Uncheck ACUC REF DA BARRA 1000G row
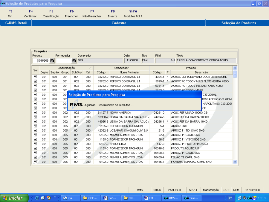Screen dimensions: 269x202 pyautogui.click(x=35, y=117)
